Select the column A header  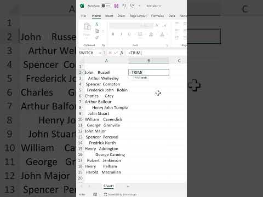106,61
